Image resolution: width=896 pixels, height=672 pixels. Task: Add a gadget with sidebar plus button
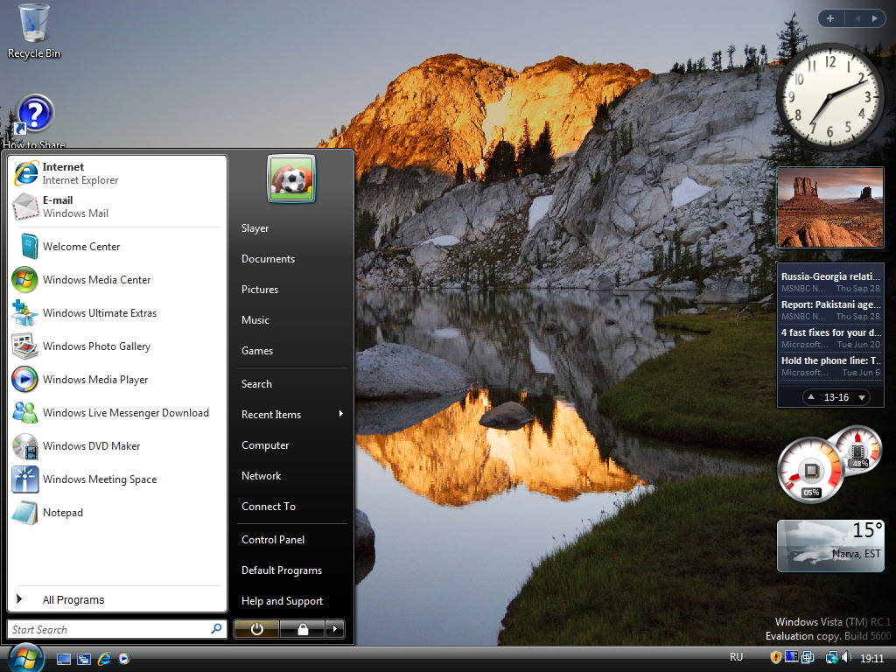(830, 18)
